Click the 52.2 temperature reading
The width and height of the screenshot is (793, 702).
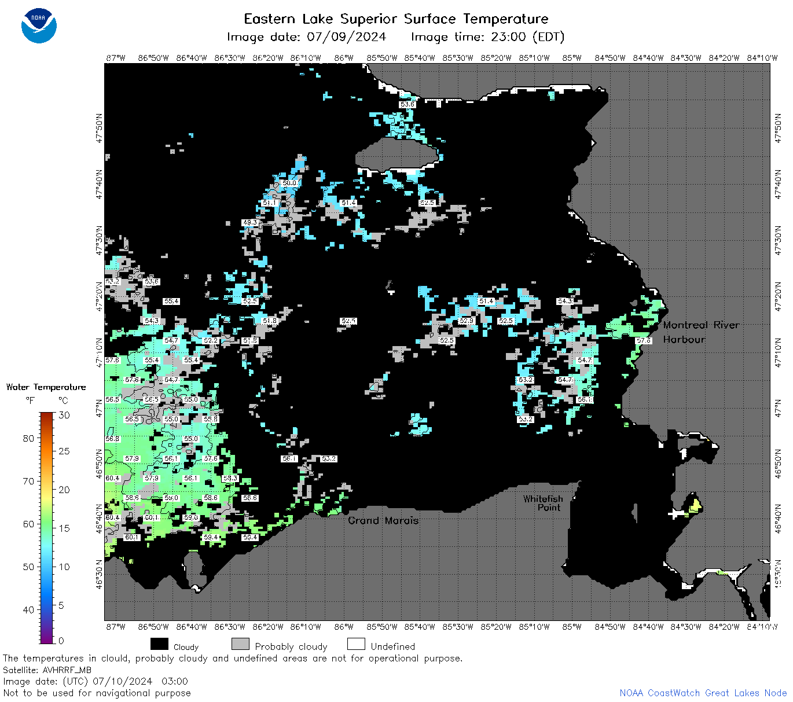pos(210,340)
